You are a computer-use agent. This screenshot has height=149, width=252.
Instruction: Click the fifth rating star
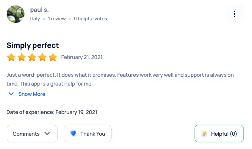tap(53, 57)
